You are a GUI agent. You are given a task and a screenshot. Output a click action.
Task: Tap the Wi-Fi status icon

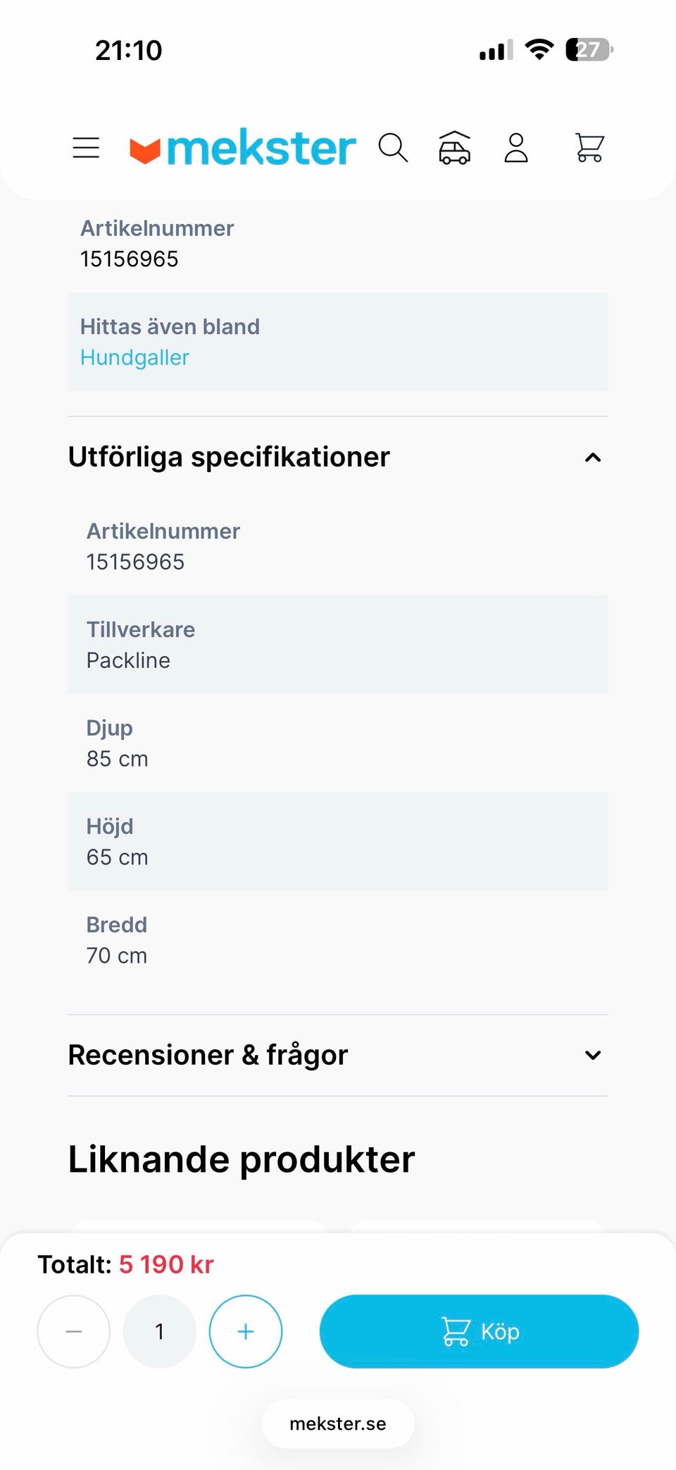click(x=539, y=50)
